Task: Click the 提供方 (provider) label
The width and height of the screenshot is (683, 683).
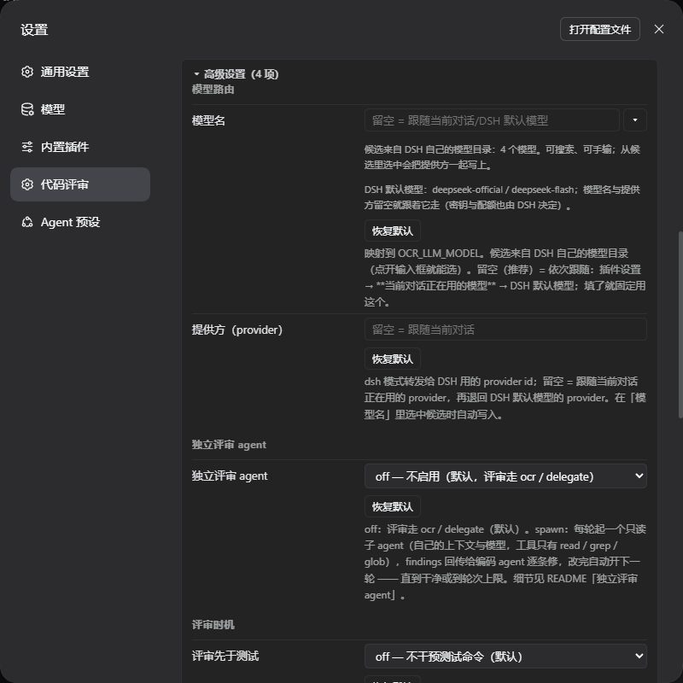Action: tap(237, 330)
